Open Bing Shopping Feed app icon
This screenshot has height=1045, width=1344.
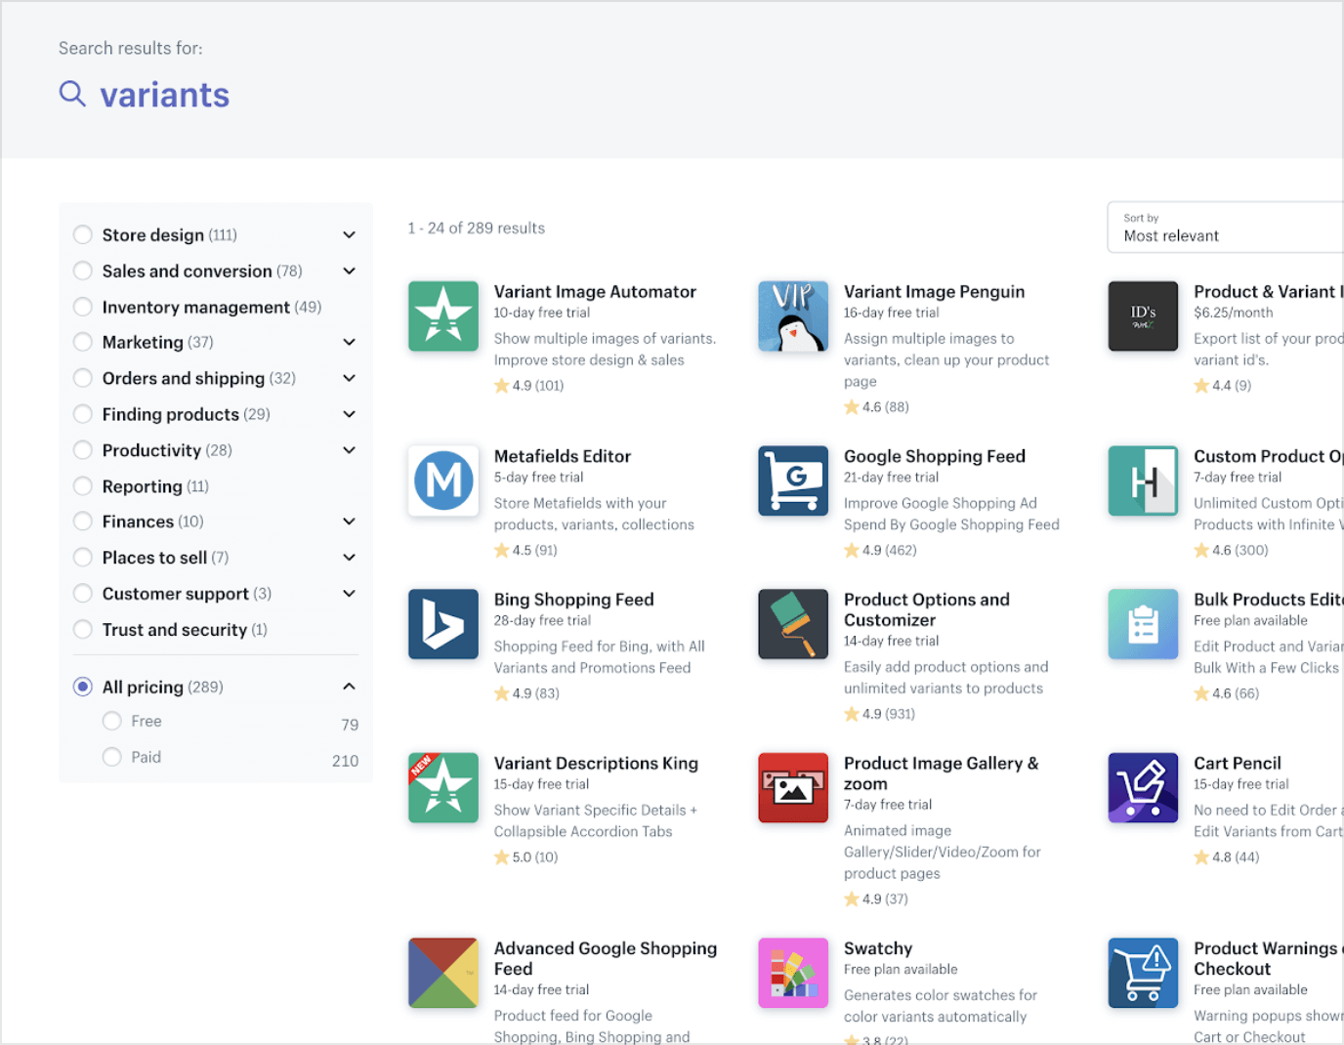(x=443, y=624)
